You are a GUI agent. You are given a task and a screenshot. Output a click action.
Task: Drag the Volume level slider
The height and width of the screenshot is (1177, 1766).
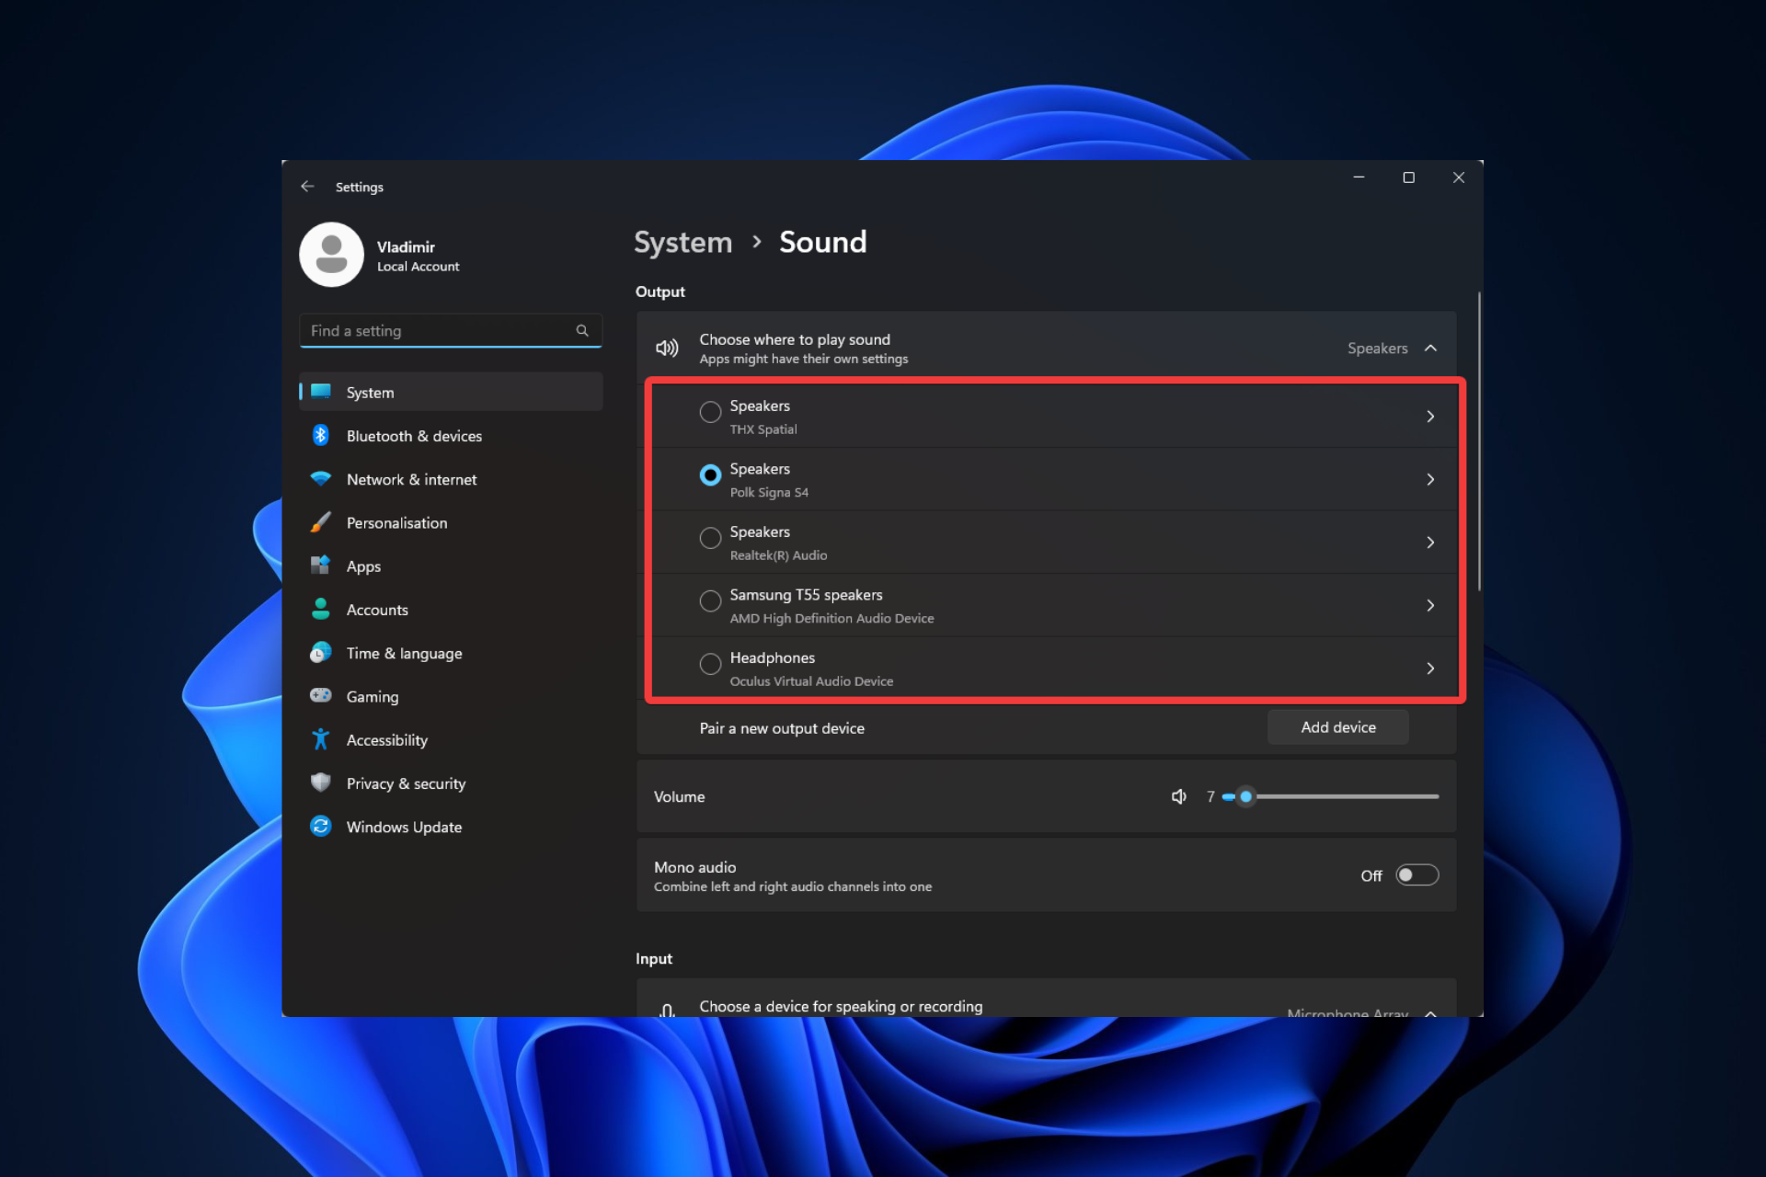(x=1245, y=796)
